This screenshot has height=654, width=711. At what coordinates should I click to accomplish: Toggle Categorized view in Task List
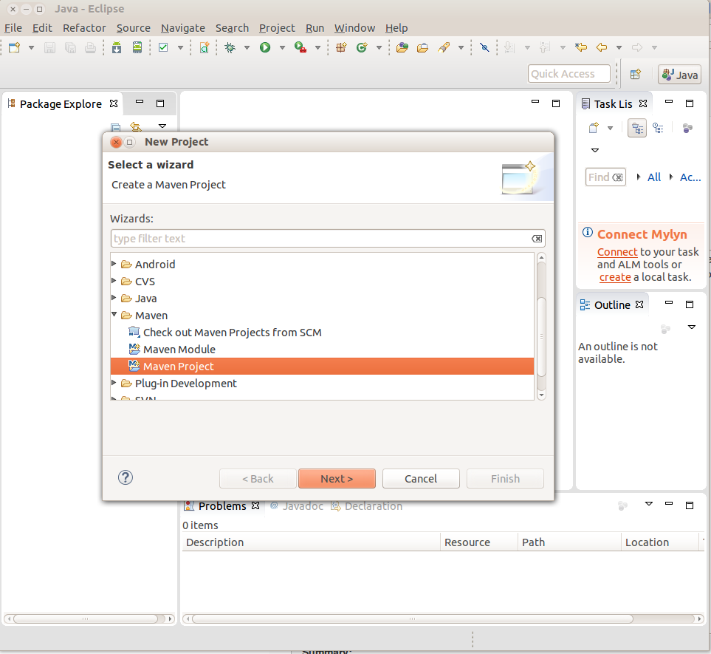[637, 128]
